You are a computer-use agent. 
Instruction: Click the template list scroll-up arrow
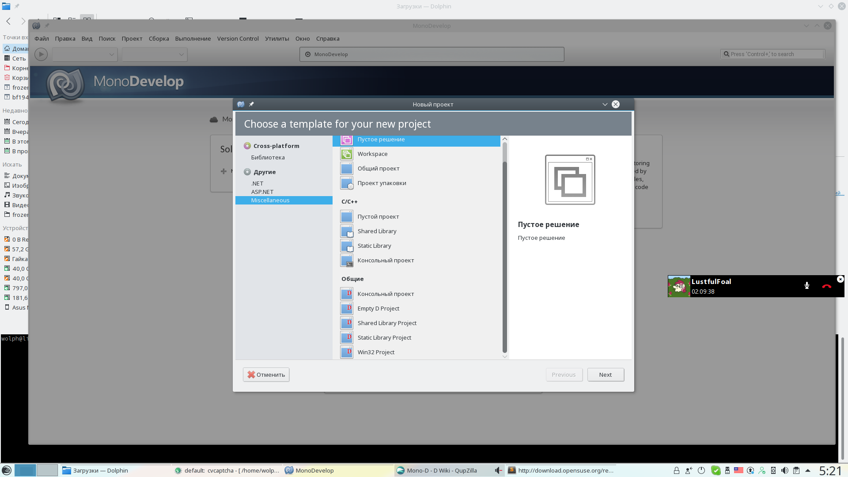coord(505,139)
